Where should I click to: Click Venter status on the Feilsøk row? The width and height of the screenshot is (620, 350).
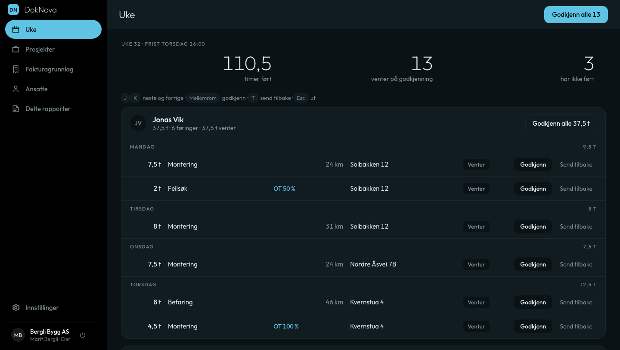(476, 189)
